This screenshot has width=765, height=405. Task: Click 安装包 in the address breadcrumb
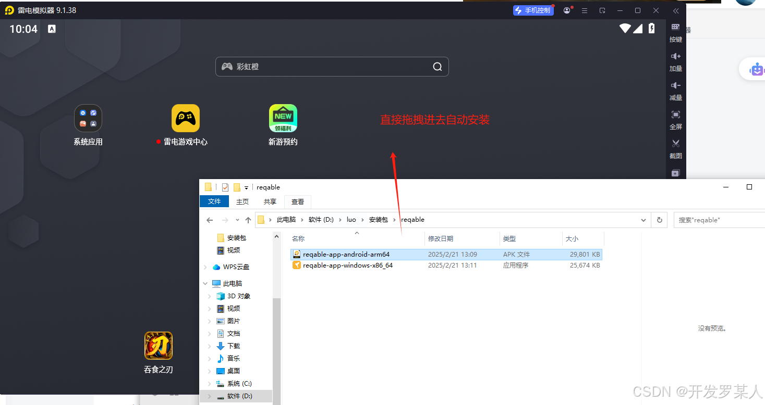pos(379,220)
